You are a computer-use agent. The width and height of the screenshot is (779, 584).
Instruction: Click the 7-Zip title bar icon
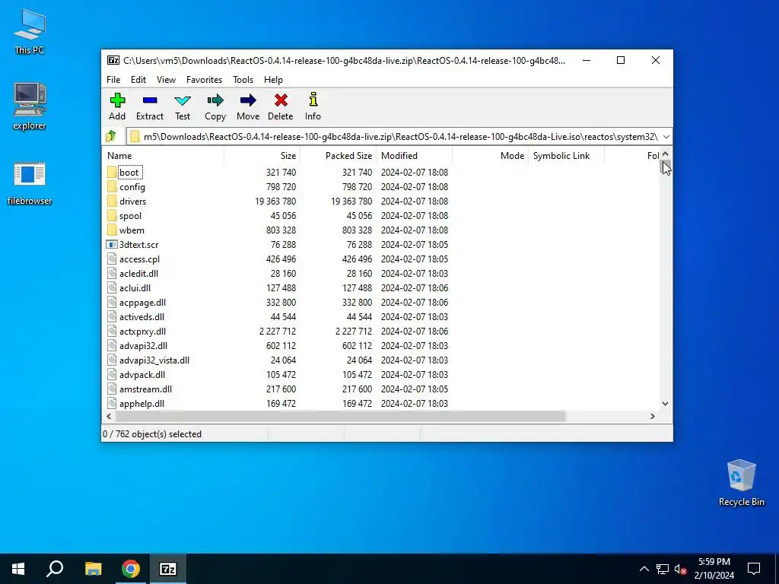pyautogui.click(x=113, y=61)
